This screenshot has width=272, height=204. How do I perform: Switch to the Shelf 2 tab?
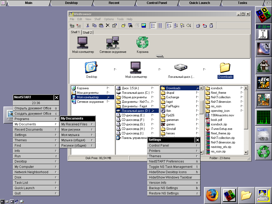pos(87,32)
